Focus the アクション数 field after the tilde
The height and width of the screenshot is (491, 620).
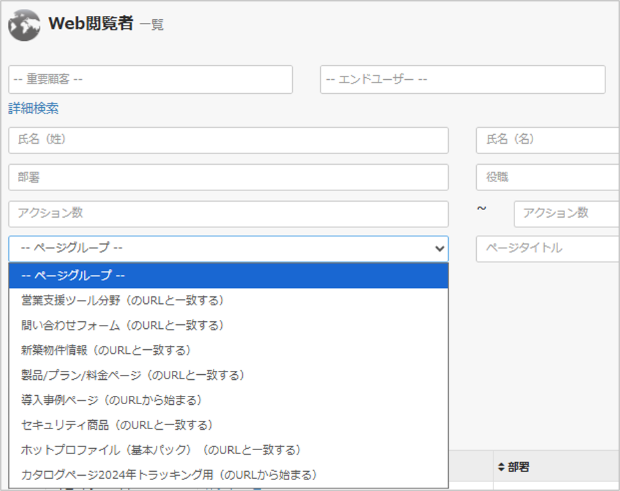(x=566, y=214)
